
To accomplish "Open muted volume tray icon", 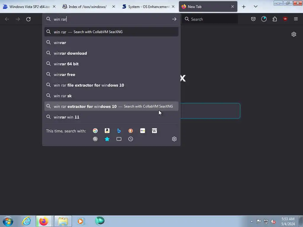I will [x=273, y=221].
